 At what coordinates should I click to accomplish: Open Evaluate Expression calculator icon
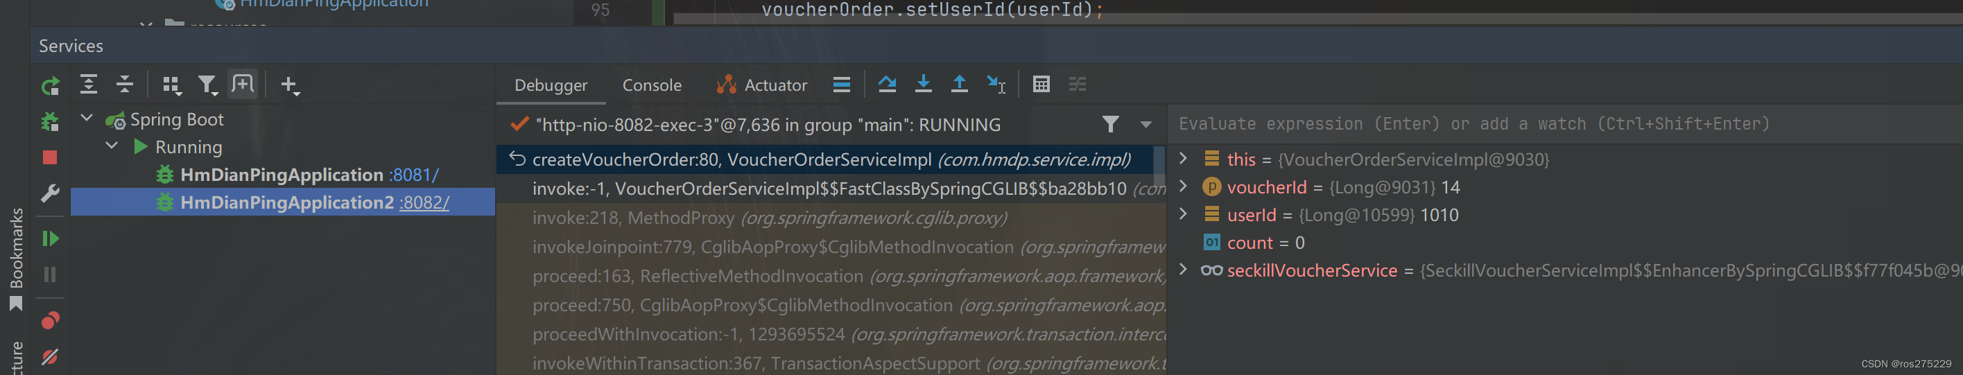pos(1041,84)
